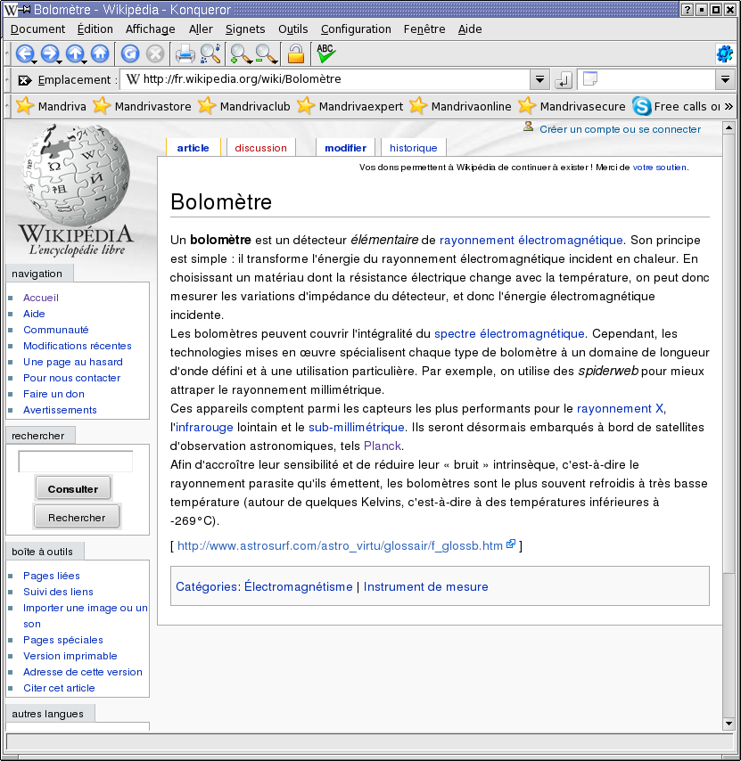The width and height of the screenshot is (741, 761).
Task: Click the zoom out magnifier icon
Action: [x=265, y=53]
